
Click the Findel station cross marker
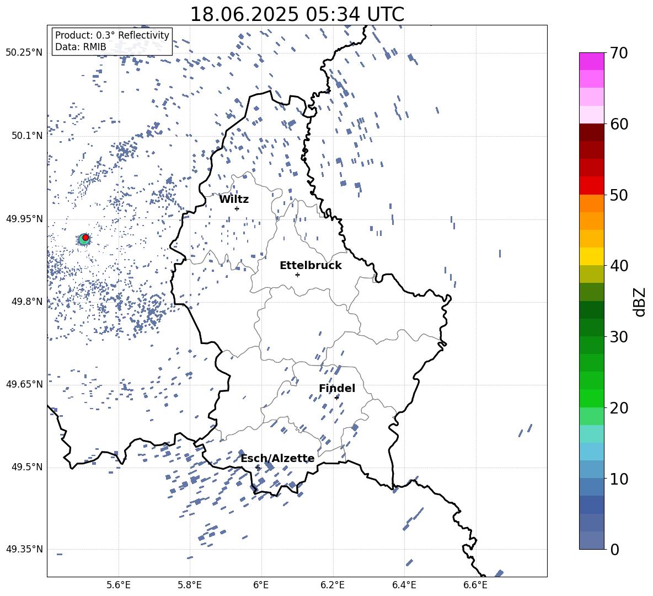pos(336,398)
